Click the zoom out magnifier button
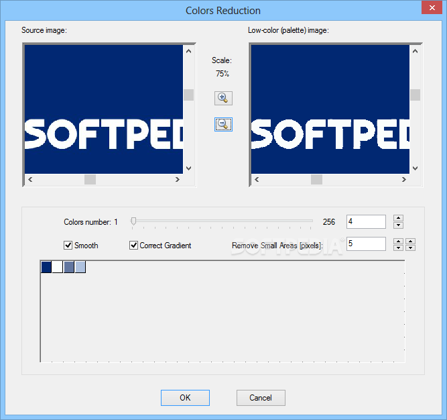 click(223, 124)
